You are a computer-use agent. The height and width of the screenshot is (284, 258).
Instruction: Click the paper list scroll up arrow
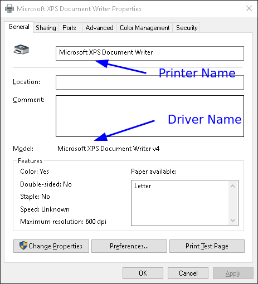point(233,186)
